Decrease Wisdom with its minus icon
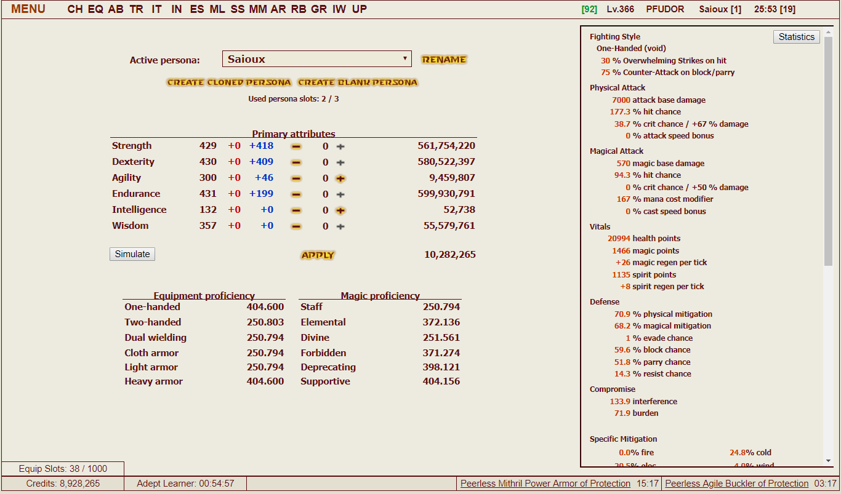Image resolution: width=841 pixels, height=494 pixels. [296, 226]
